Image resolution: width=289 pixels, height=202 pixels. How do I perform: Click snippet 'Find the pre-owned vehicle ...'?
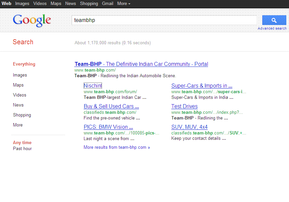click(x=112, y=118)
